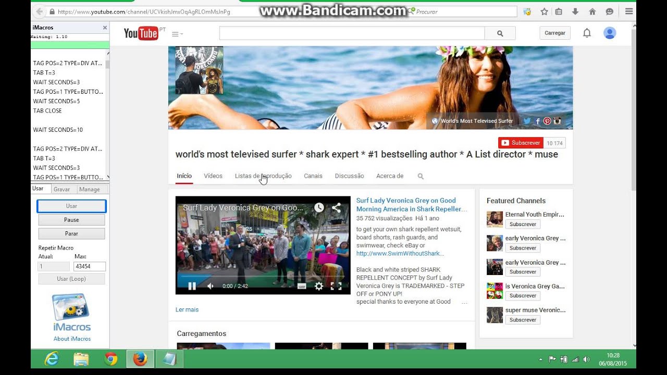This screenshot has width=667, height=375.
Task: Click the channel search magnifier icon
Action: pos(421,177)
